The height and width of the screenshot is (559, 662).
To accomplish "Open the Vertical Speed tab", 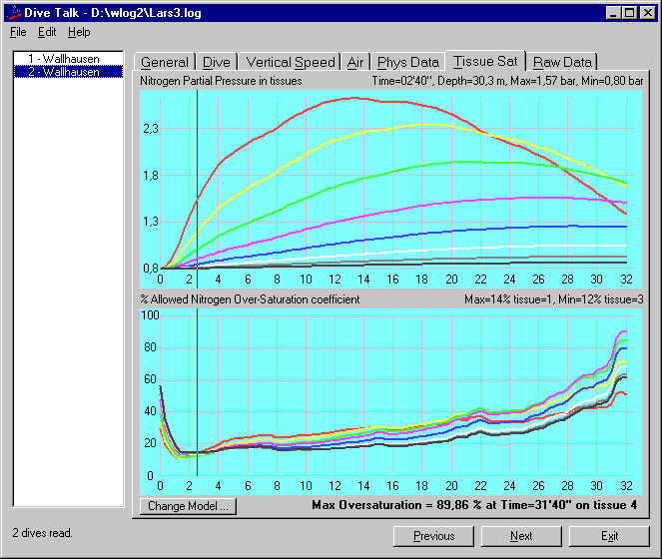I will pyautogui.click(x=291, y=62).
